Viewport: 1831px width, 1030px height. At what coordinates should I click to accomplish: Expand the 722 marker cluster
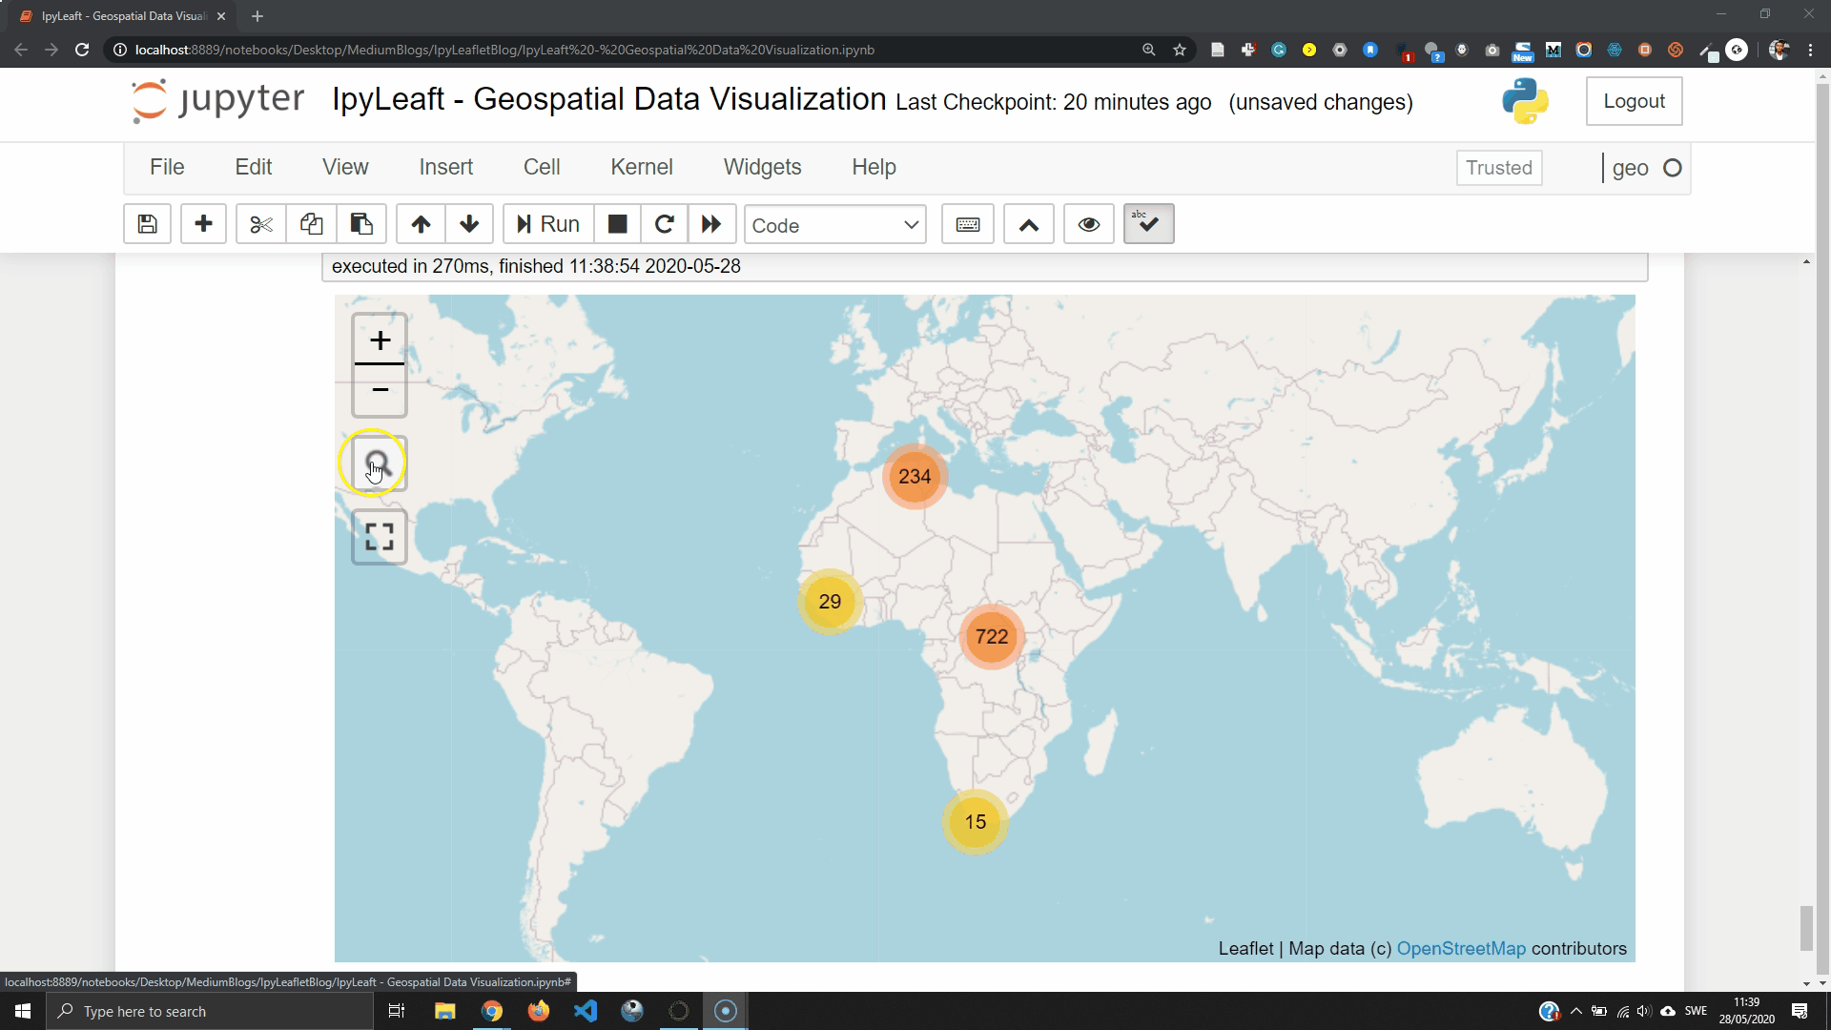(x=992, y=637)
